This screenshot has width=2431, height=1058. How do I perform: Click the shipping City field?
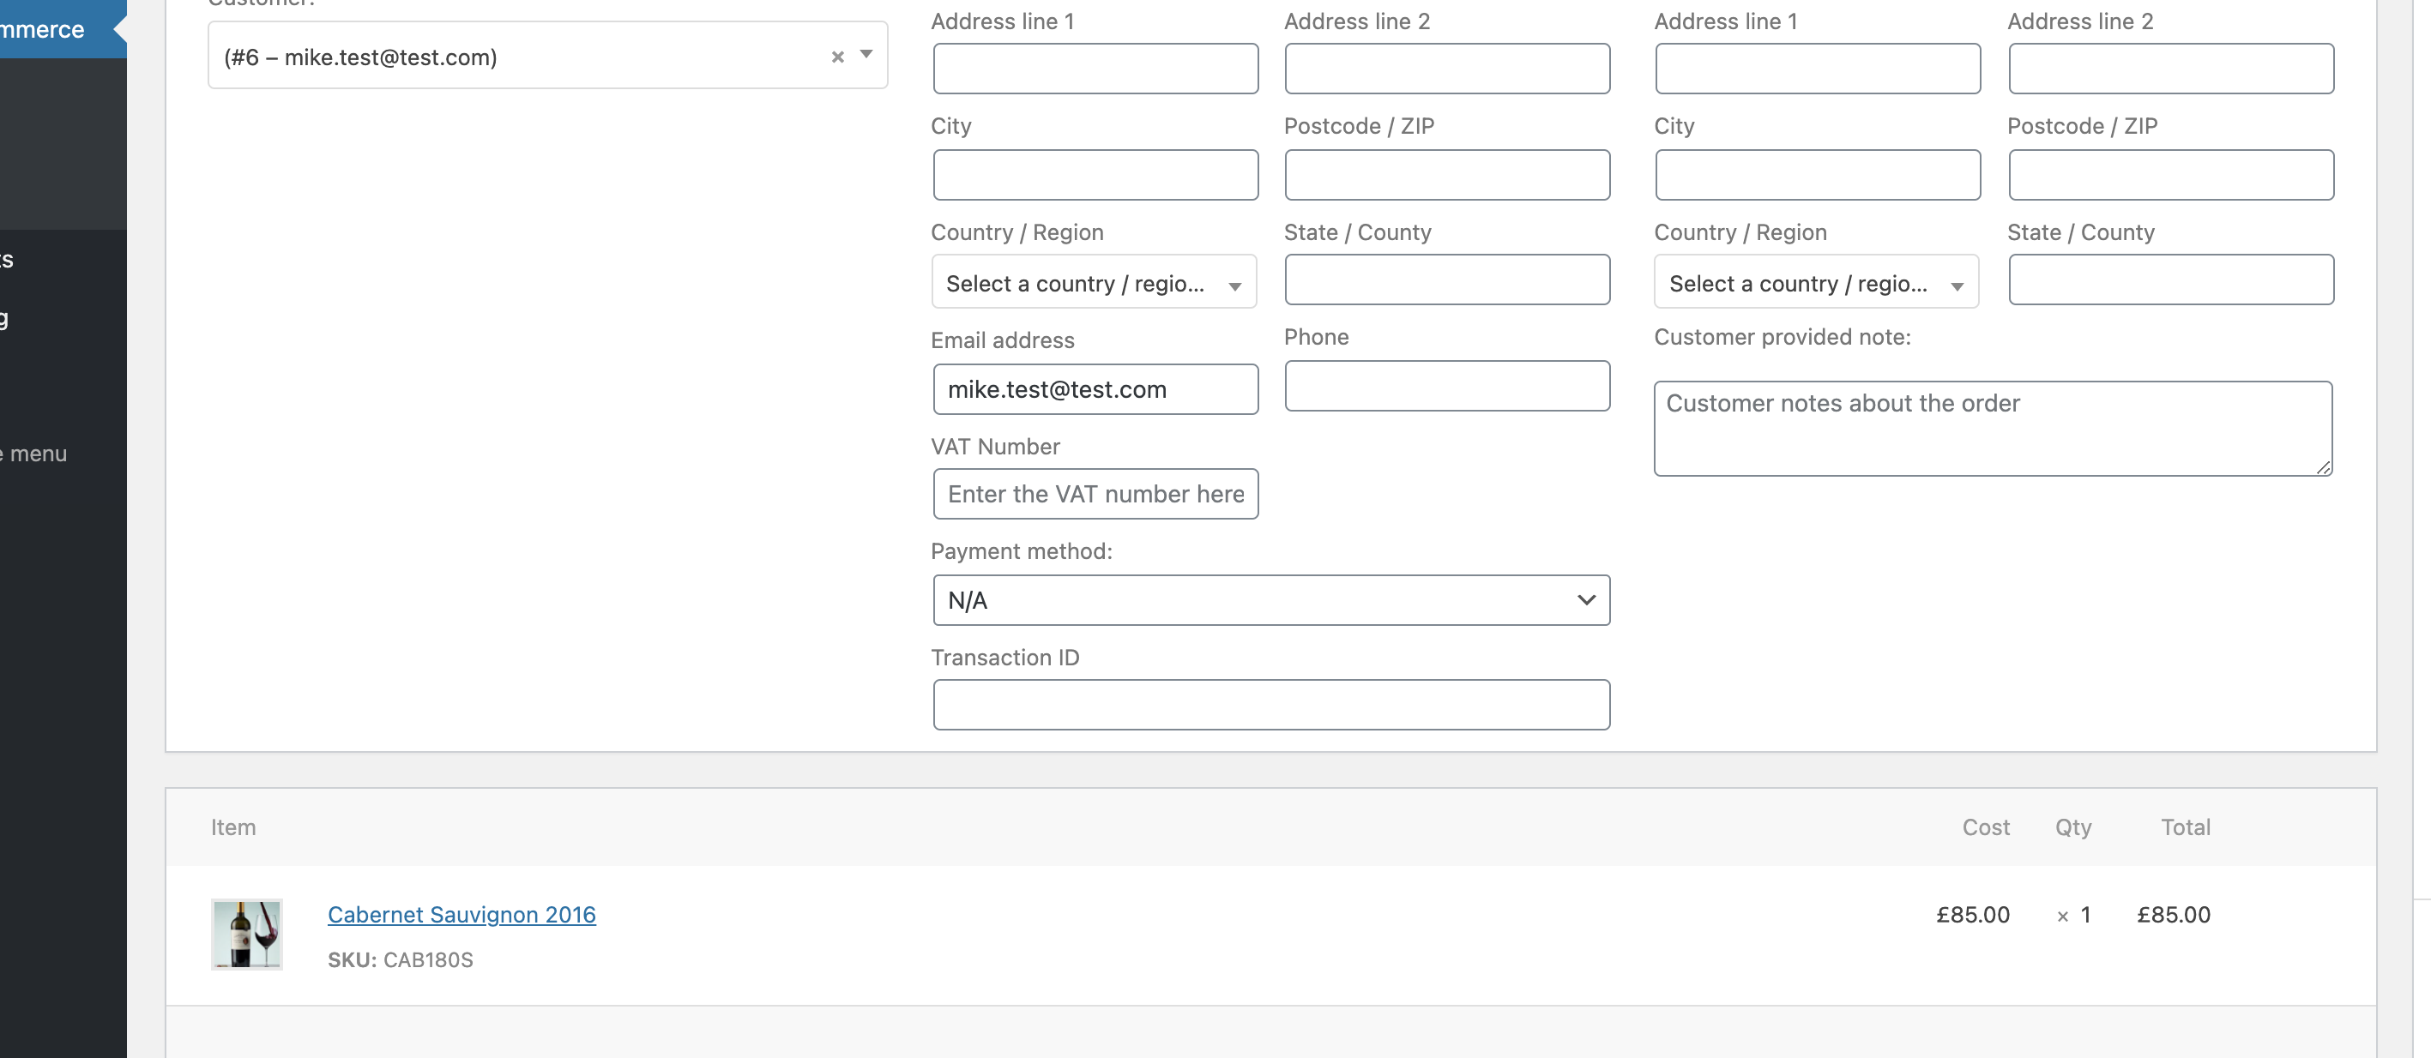pyautogui.click(x=1818, y=174)
